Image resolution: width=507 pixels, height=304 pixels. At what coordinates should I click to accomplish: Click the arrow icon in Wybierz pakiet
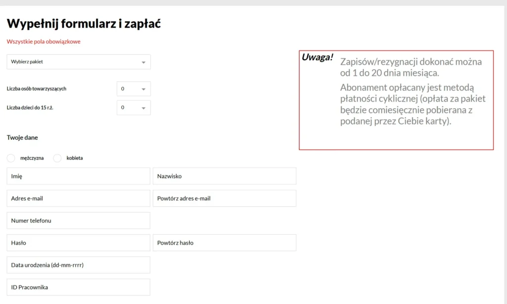point(144,63)
